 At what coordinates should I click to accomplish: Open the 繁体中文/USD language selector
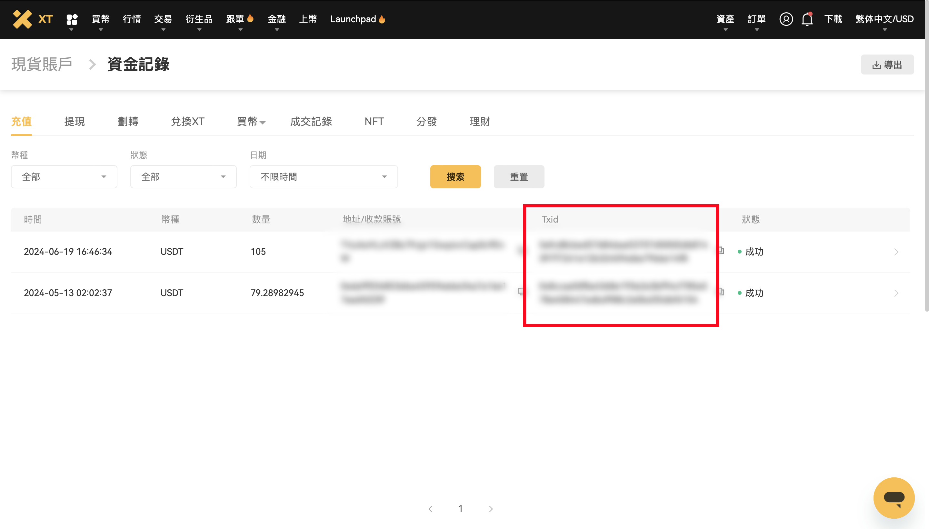pyautogui.click(x=884, y=19)
